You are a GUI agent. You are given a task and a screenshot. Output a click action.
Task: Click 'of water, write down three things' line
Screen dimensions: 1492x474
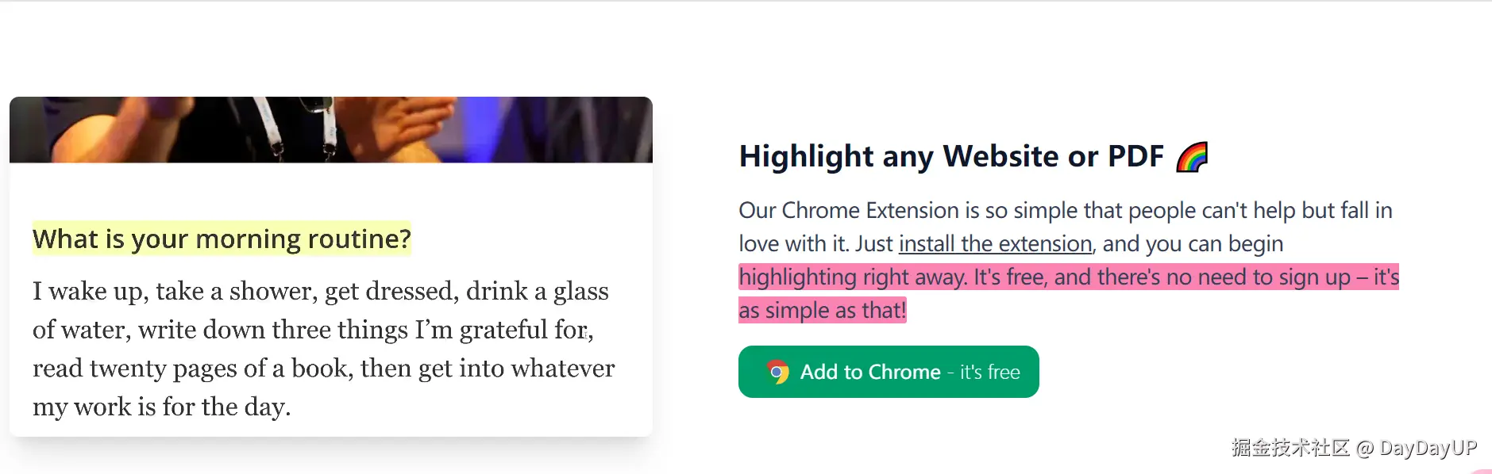click(313, 330)
